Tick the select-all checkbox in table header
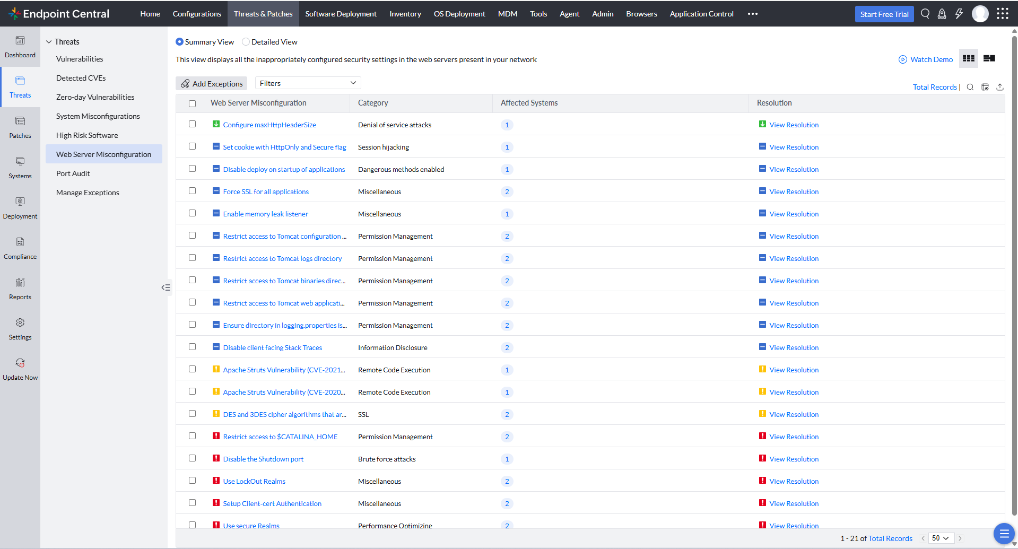The height and width of the screenshot is (549, 1018). pyautogui.click(x=192, y=103)
